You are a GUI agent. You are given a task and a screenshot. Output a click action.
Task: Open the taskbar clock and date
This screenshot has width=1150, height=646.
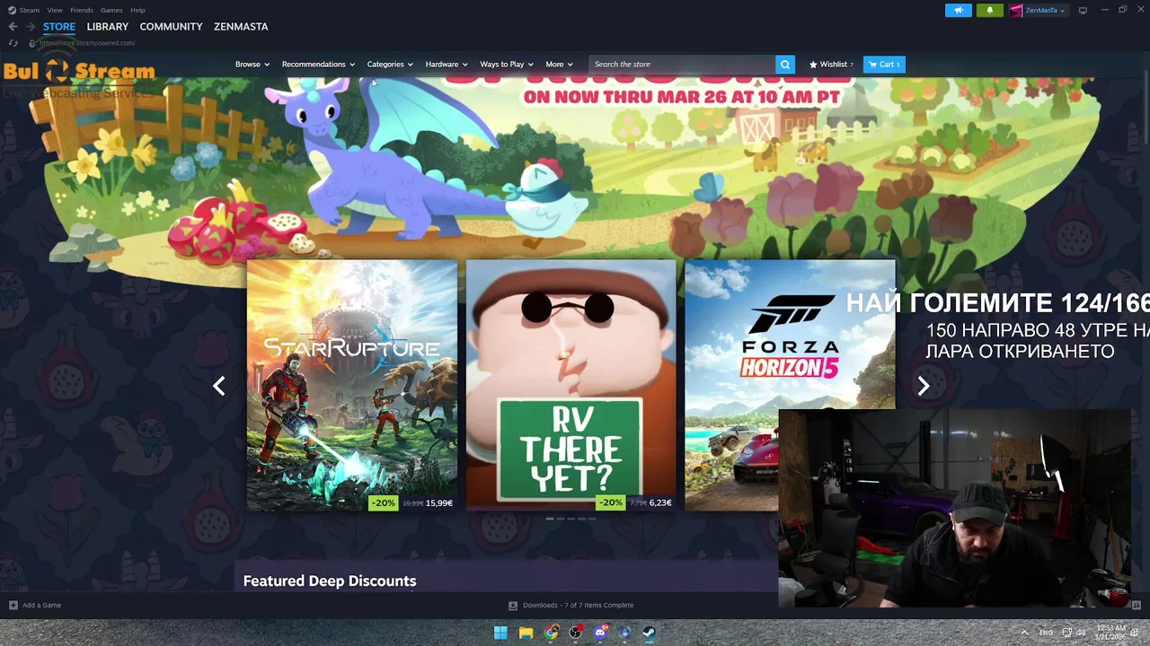pos(1111,633)
